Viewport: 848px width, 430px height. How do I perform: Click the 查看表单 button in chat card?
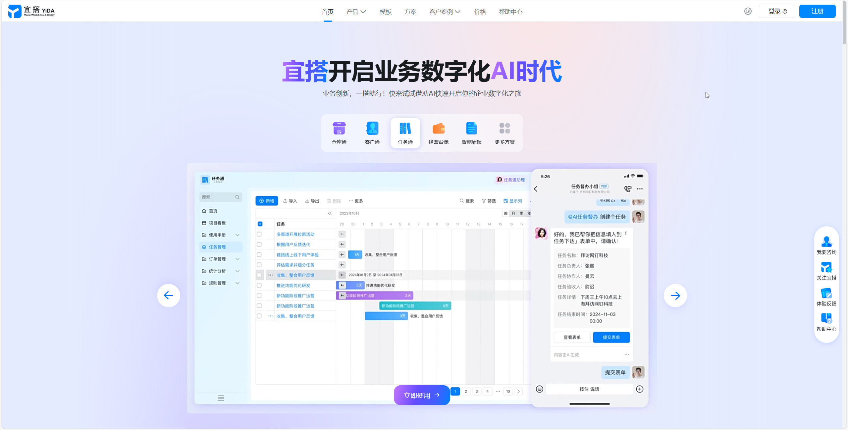coord(572,337)
